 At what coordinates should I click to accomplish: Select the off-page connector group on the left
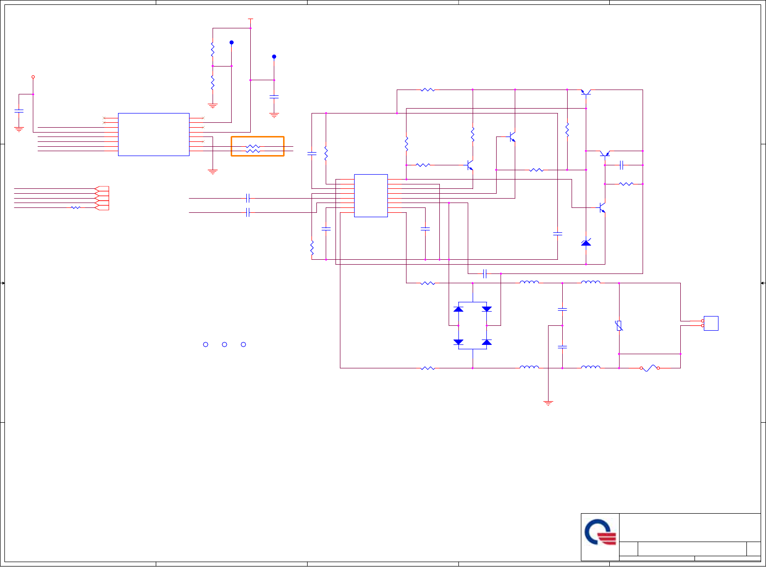pyautogui.click(x=102, y=198)
